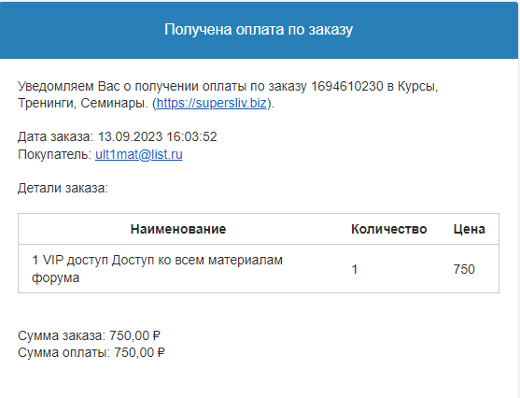Click the order date 13.09.2023 16:03:52
This screenshot has width=520, height=398.
[157, 137]
